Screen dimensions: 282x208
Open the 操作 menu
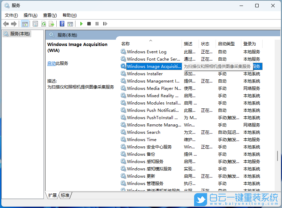coord(30,15)
